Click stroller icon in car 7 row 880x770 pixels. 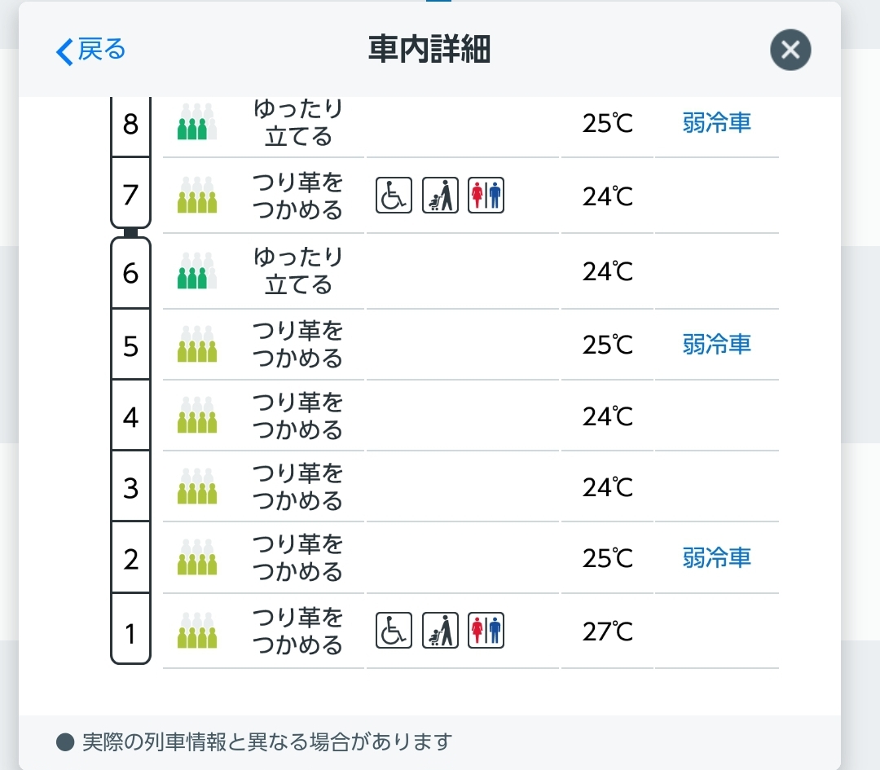coord(440,196)
